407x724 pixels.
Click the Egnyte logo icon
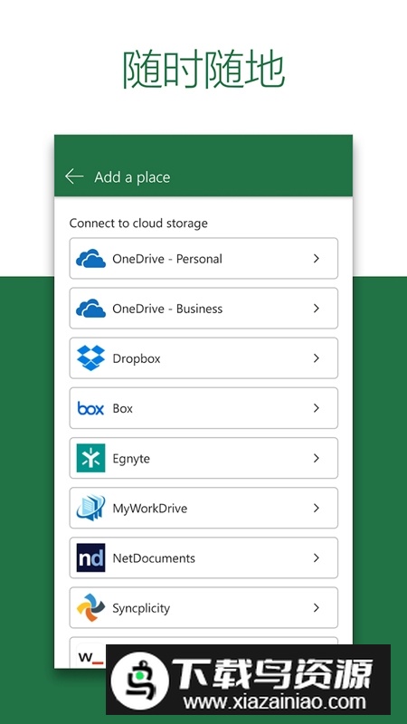pyautogui.click(x=91, y=458)
